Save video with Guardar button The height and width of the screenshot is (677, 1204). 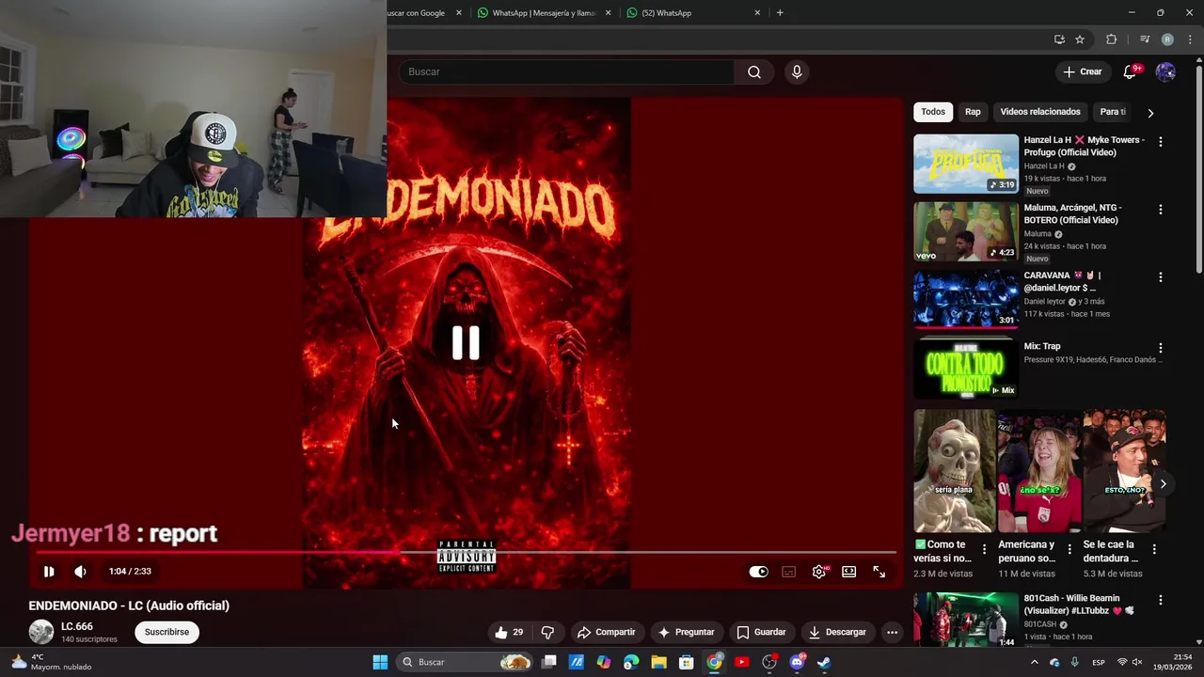761,632
